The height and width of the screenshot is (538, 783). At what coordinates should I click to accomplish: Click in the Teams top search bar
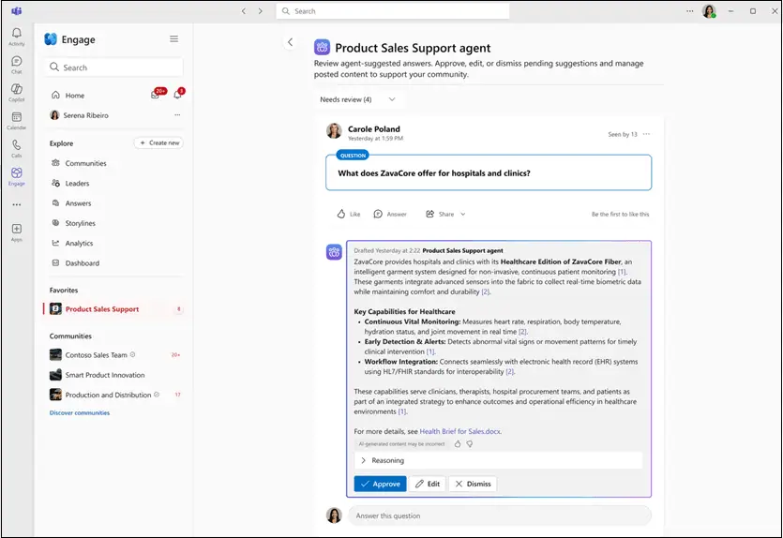(x=393, y=11)
